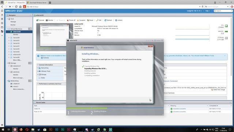Suspend the virtual machine
This screenshot has width=234, height=132.
[81, 20]
